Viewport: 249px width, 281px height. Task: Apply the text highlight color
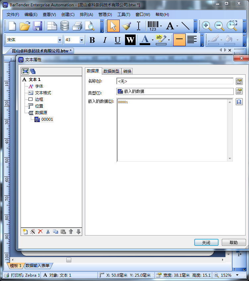pyautogui.click(x=161, y=40)
